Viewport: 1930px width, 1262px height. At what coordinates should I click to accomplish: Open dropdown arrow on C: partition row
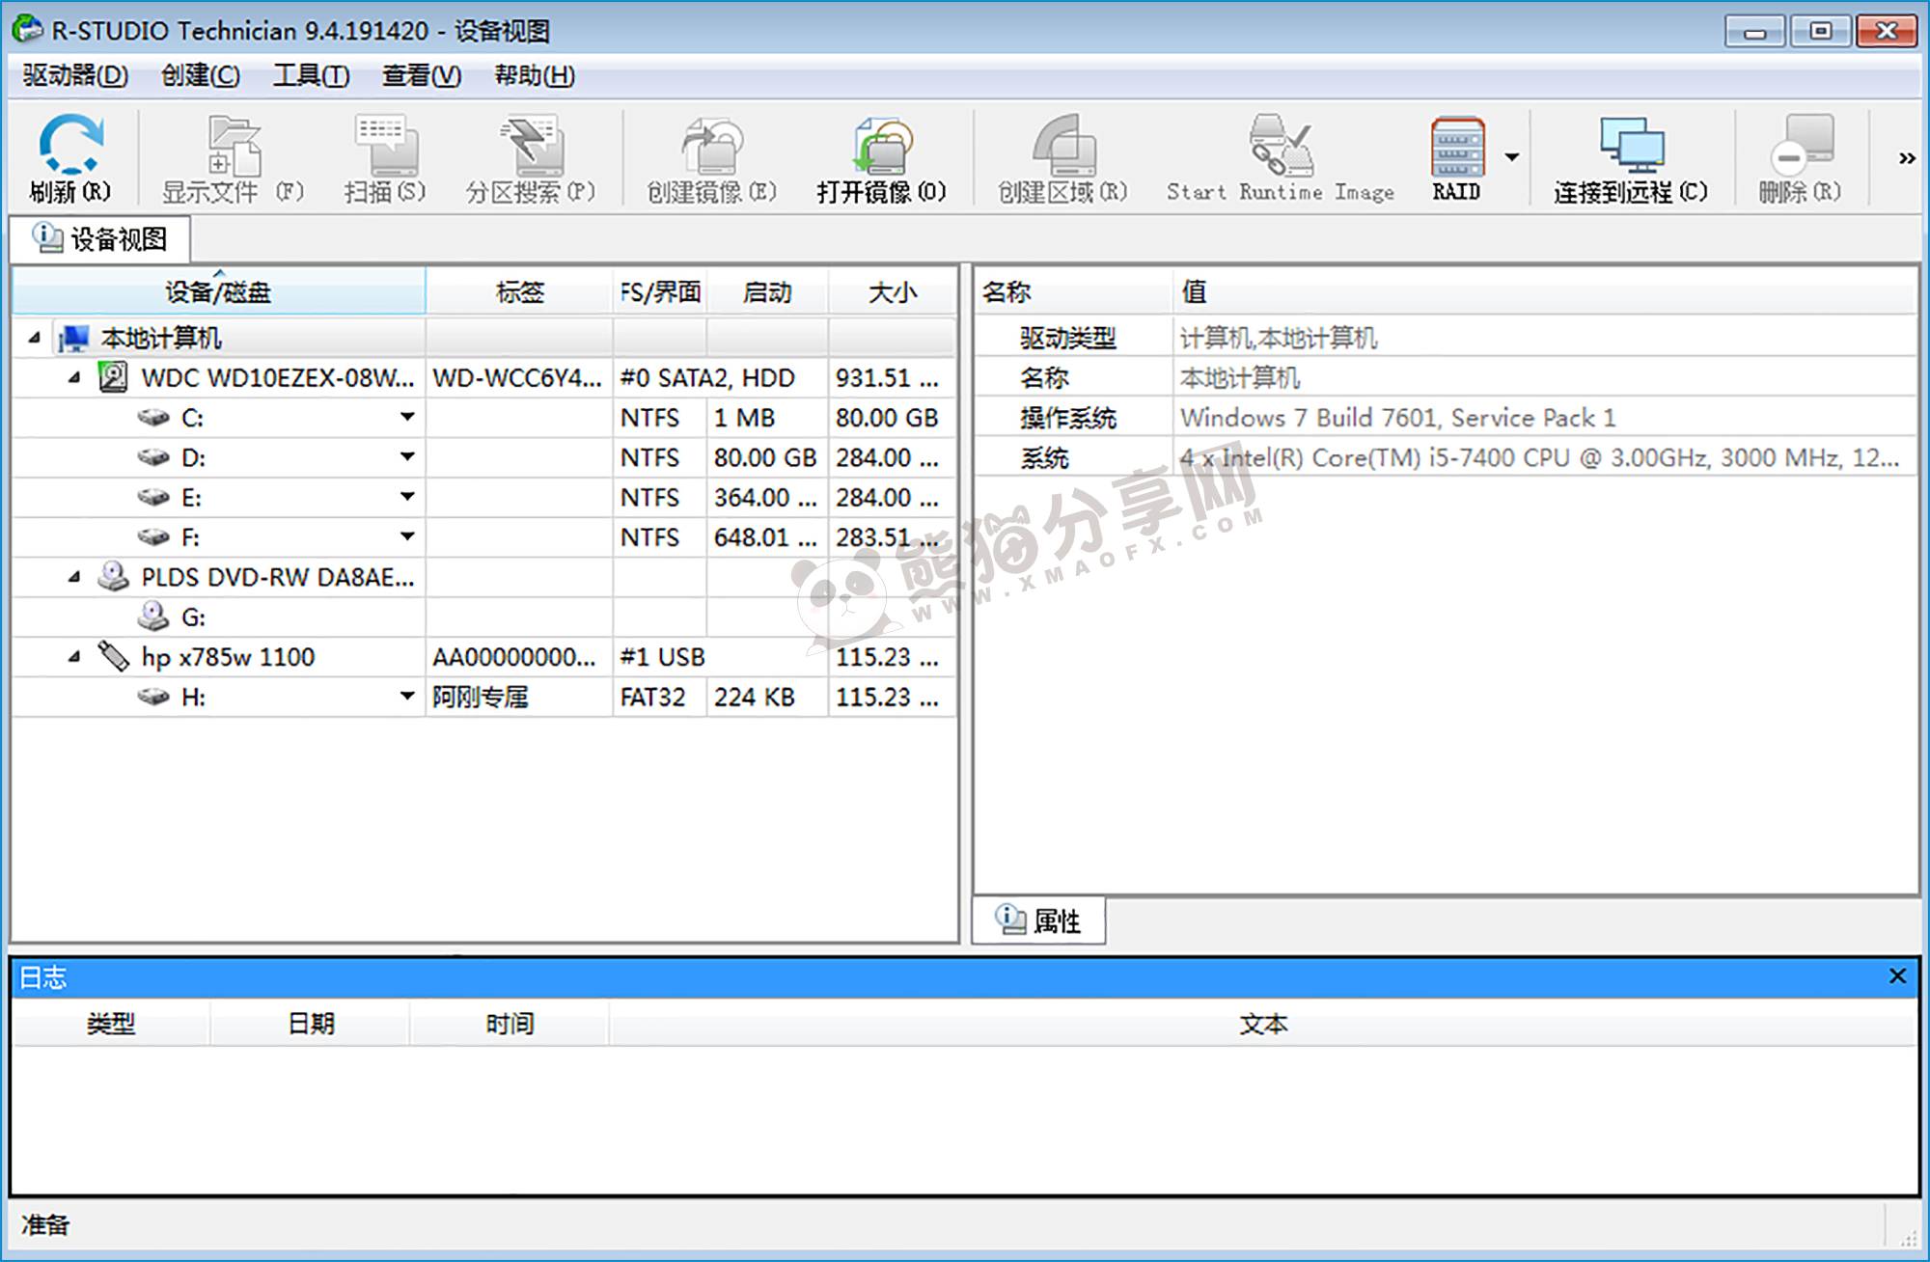pyautogui.click(x=407, y=417)
